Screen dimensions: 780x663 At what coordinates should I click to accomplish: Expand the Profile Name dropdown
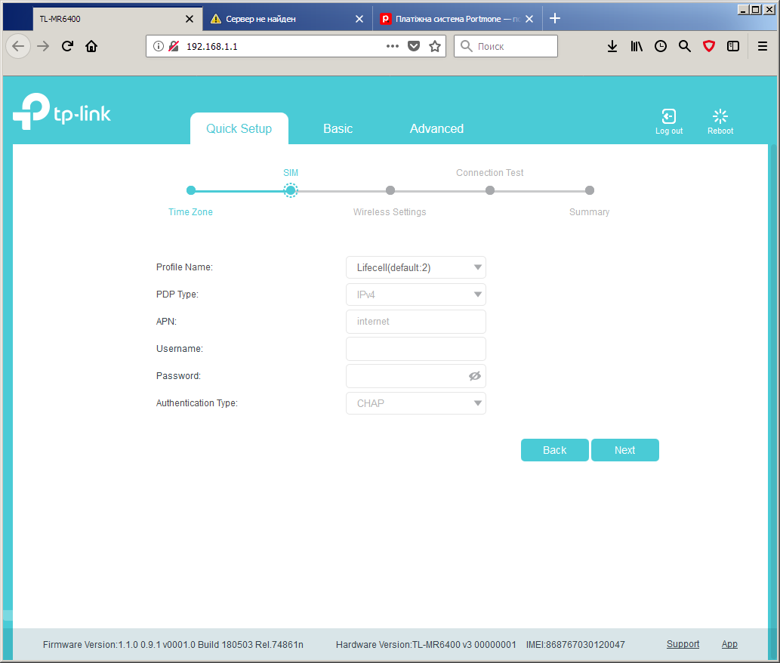click(x=416, y=267)
